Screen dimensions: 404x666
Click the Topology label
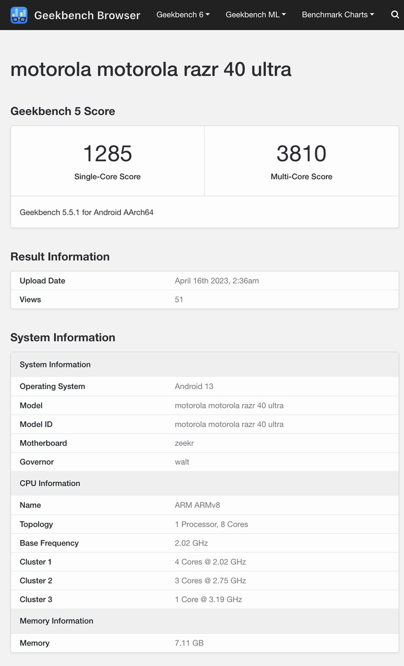tap(37, 524)
